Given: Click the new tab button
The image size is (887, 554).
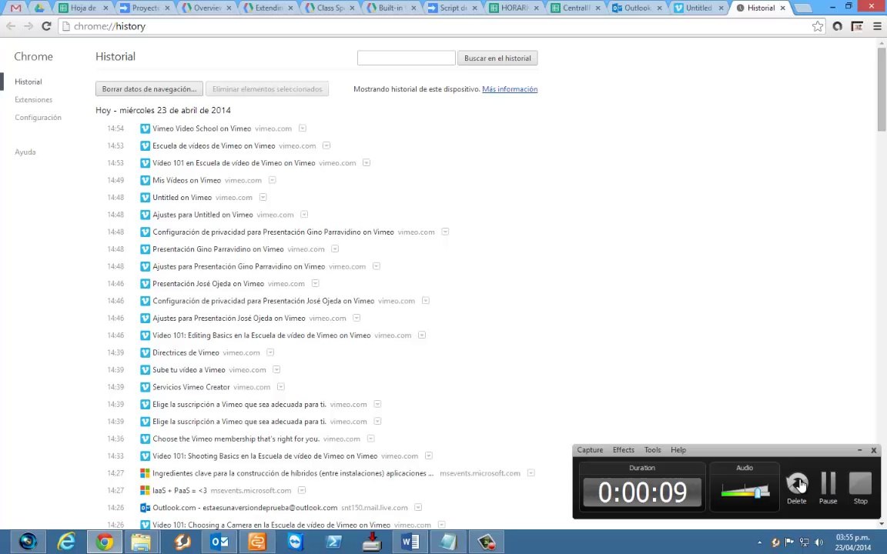Looking at the screenshot, I should point(803,8).
